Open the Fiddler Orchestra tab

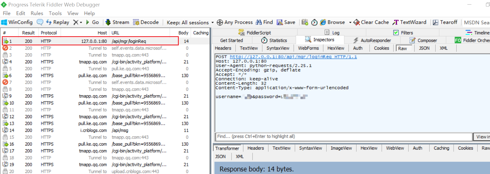(472, 40)
